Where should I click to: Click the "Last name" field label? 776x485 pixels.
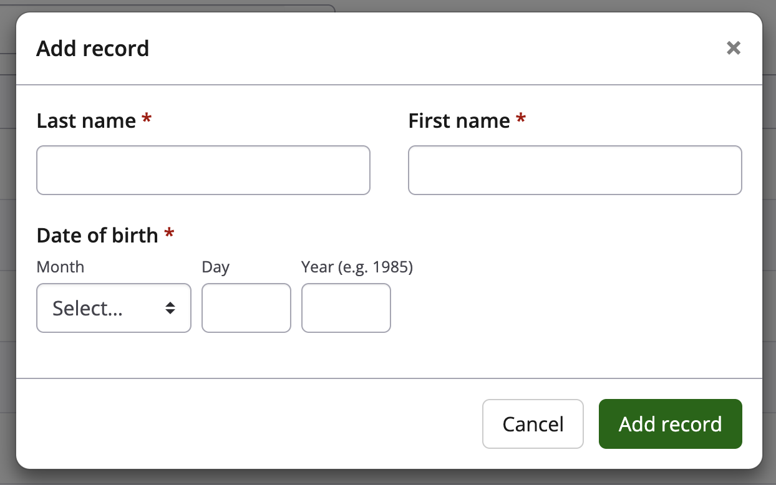86,120
